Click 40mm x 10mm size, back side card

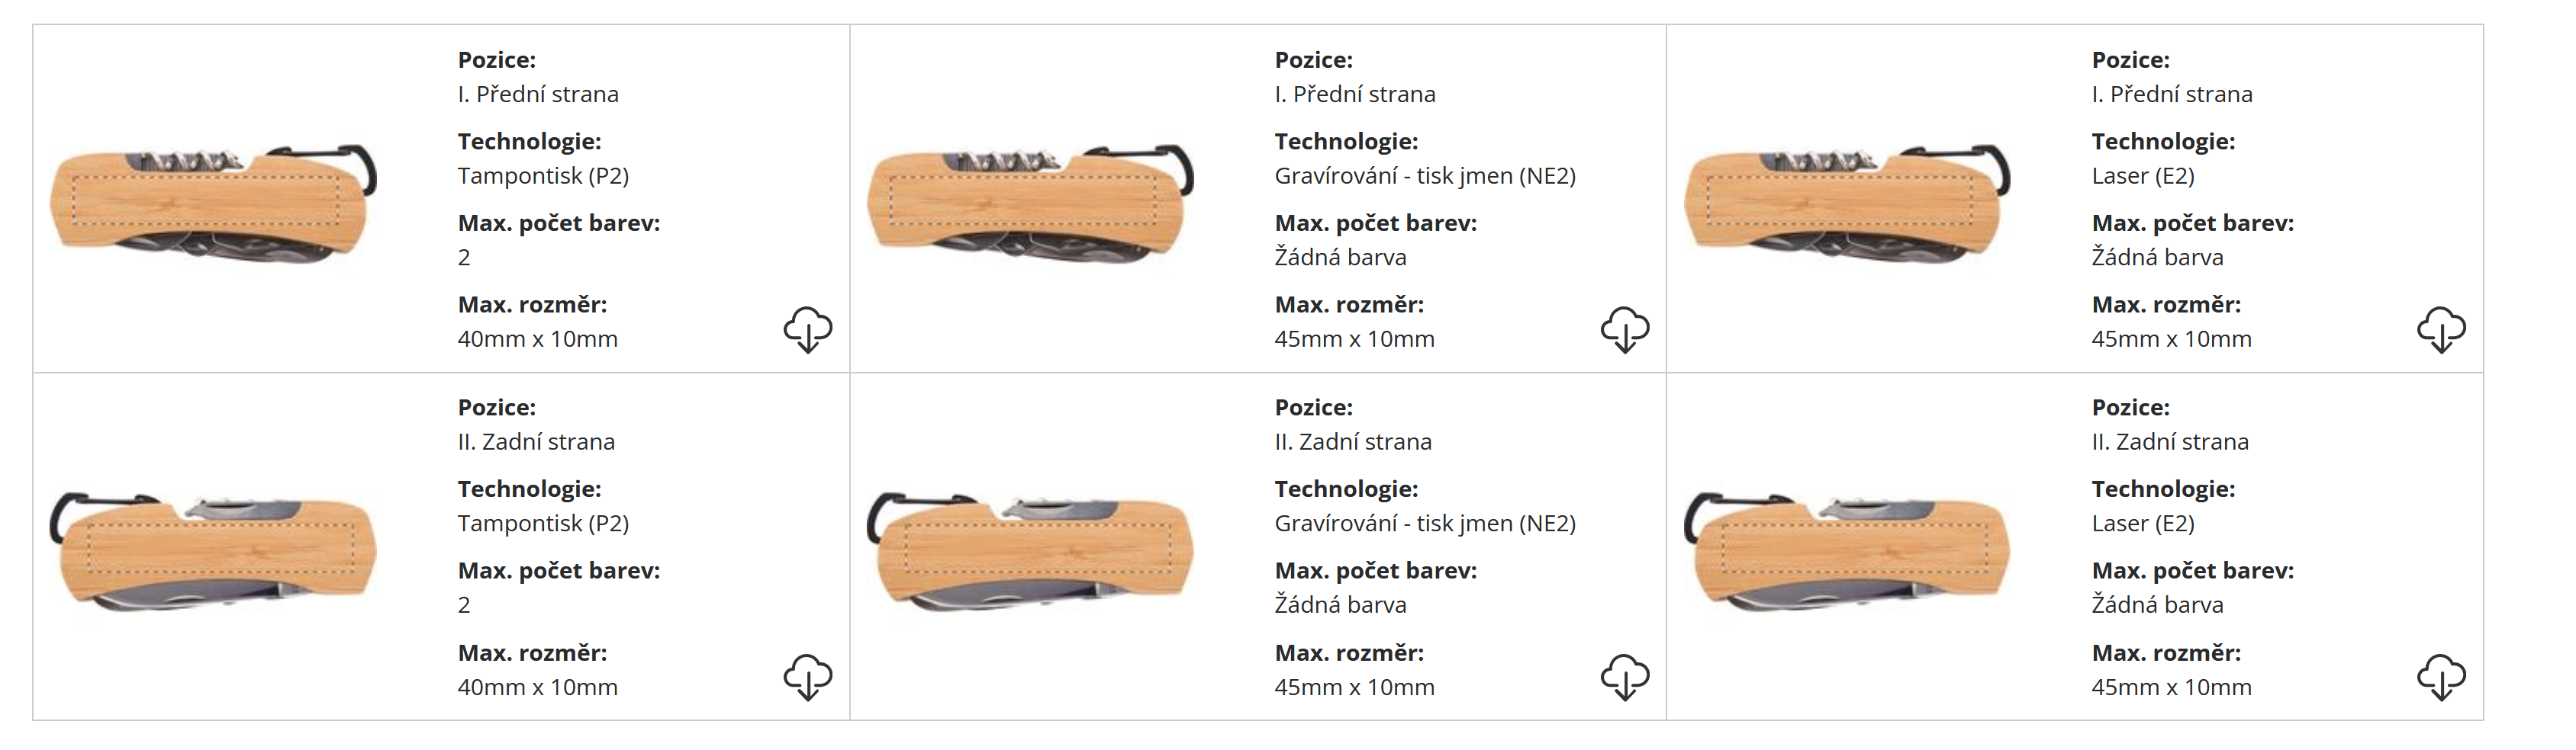[x=537, y=687]
